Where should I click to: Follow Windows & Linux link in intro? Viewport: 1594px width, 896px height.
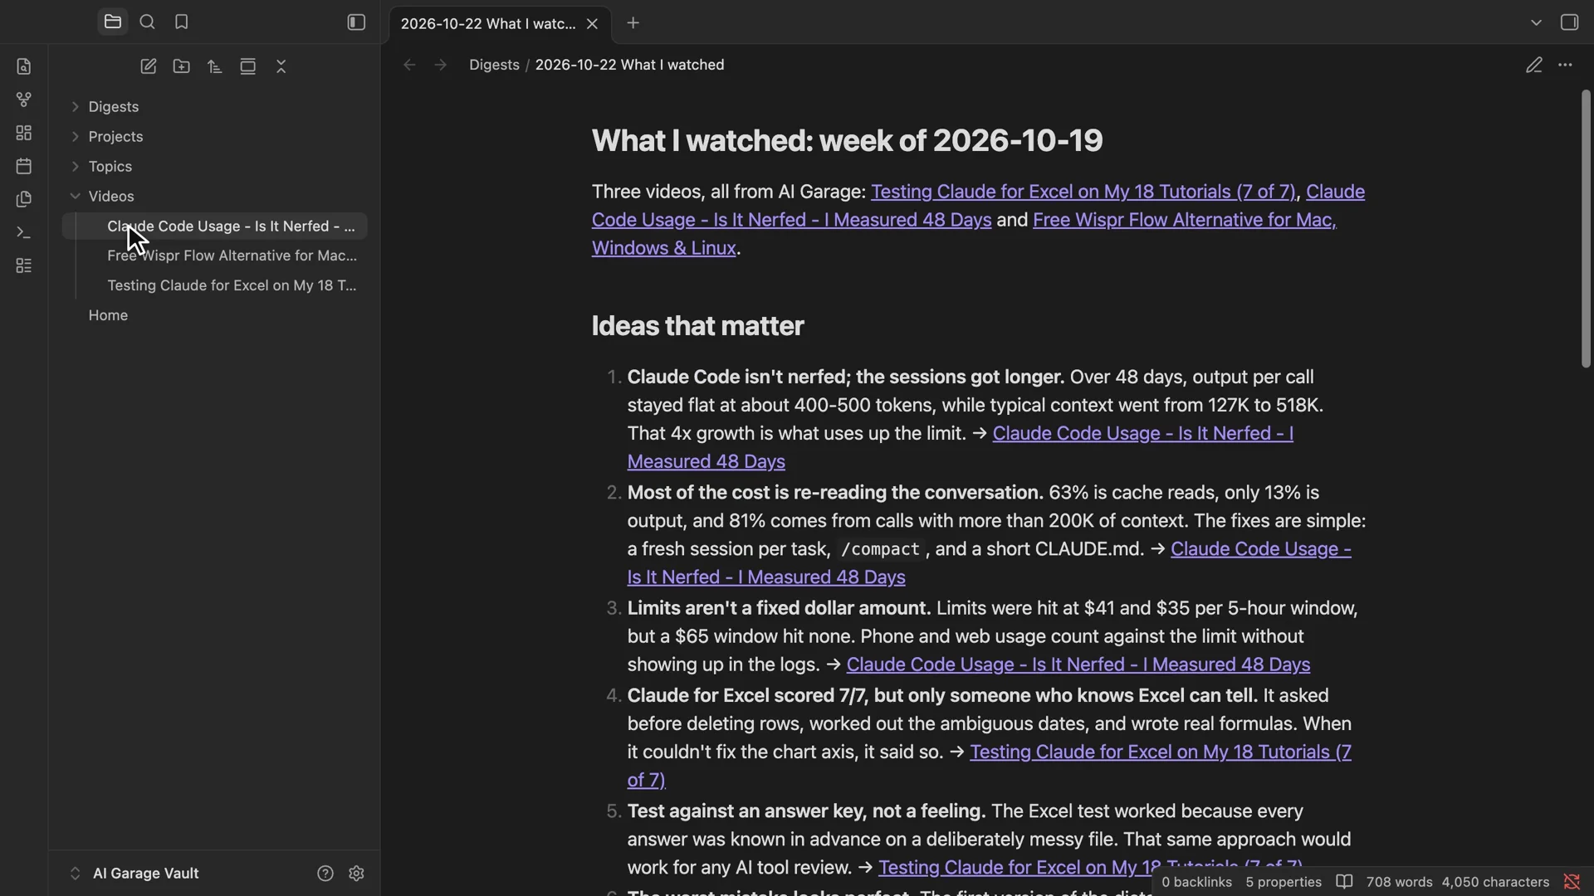[x=663, y=248]
